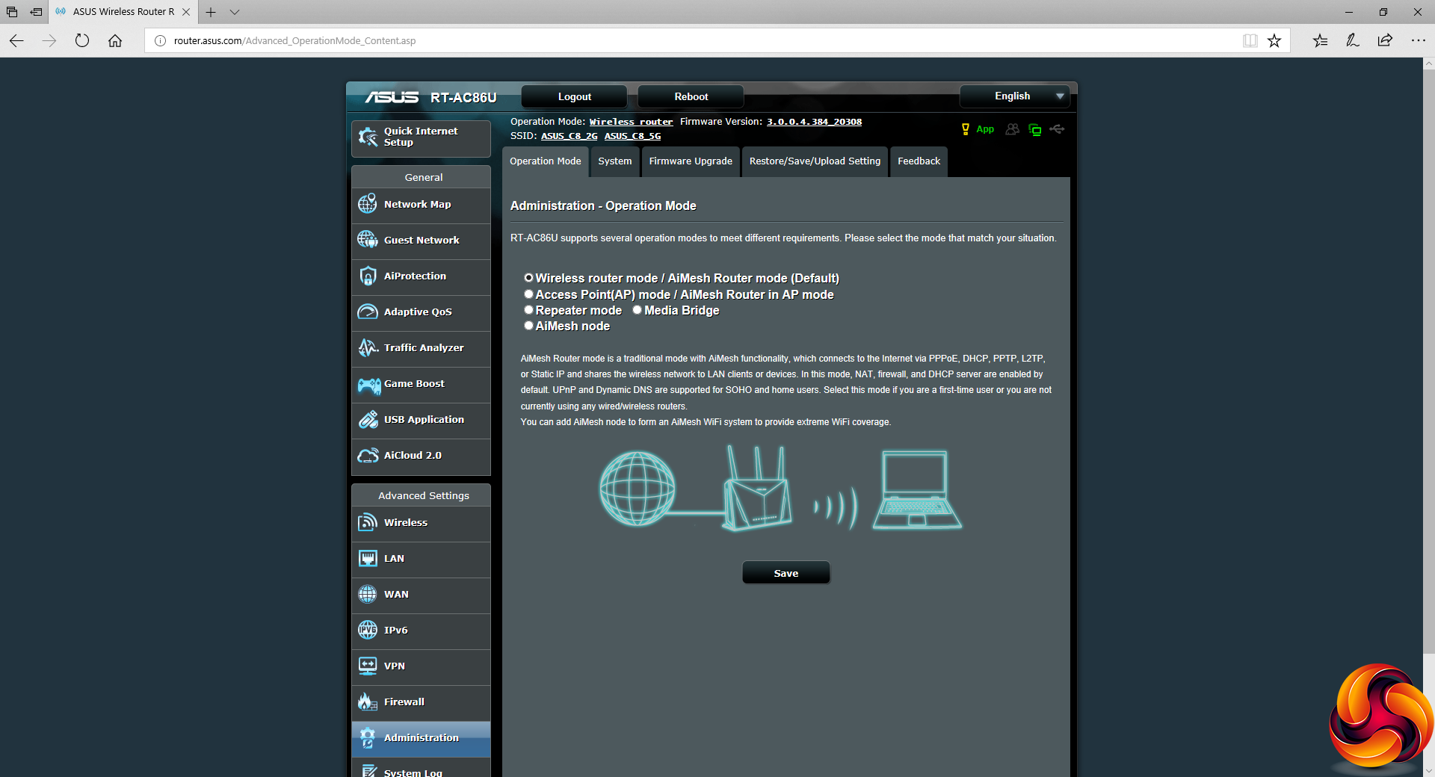Click the site information icon

point(160,40)
